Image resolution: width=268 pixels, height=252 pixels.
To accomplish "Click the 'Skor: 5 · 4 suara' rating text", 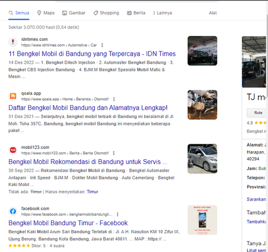I will click(x=48, y=246).
